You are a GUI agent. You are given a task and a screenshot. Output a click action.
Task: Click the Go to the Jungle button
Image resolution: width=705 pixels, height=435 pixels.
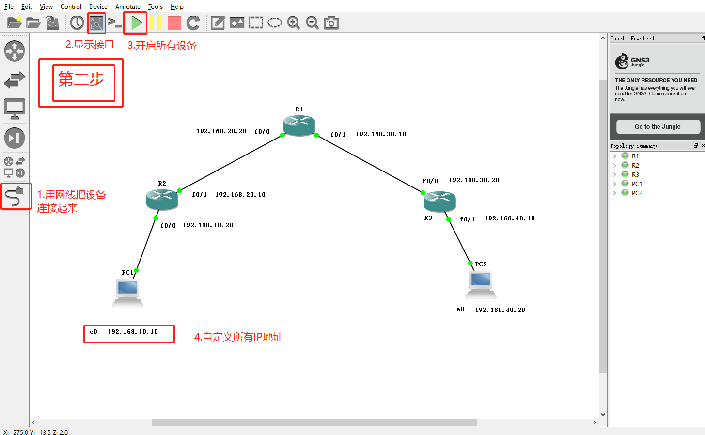click(658, 126)
